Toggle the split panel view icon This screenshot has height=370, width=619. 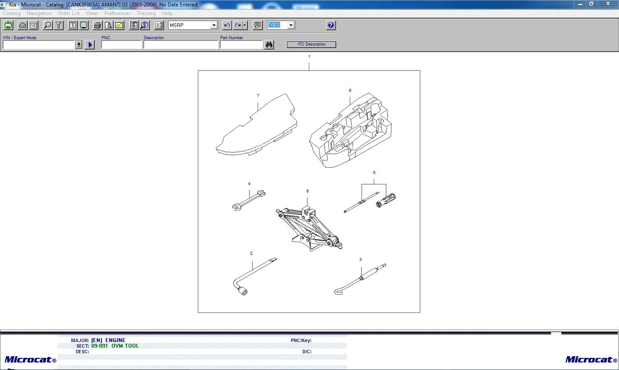[159, 25]
